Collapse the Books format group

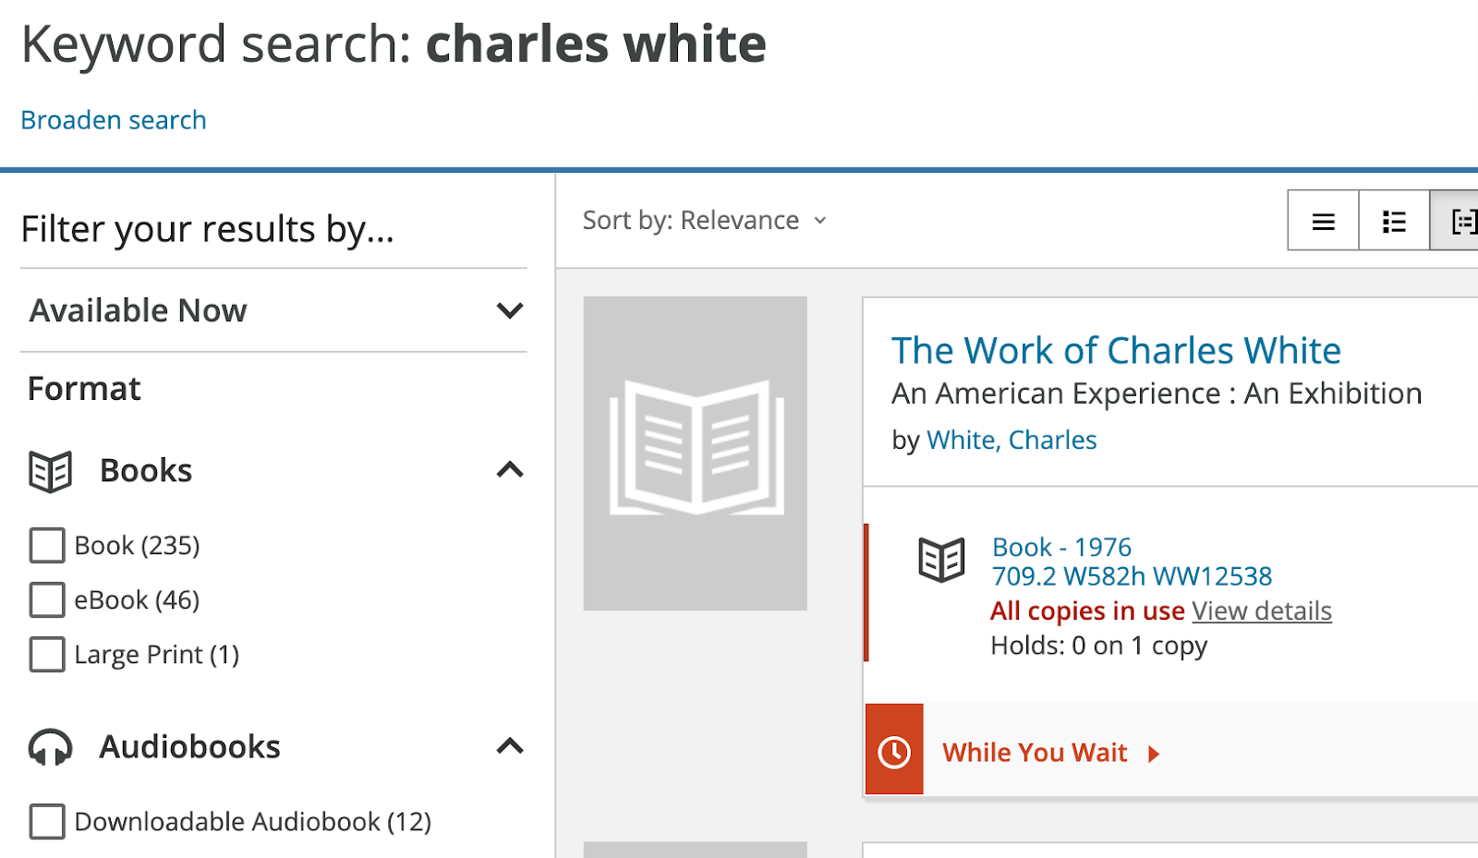[x=510, y=470]
